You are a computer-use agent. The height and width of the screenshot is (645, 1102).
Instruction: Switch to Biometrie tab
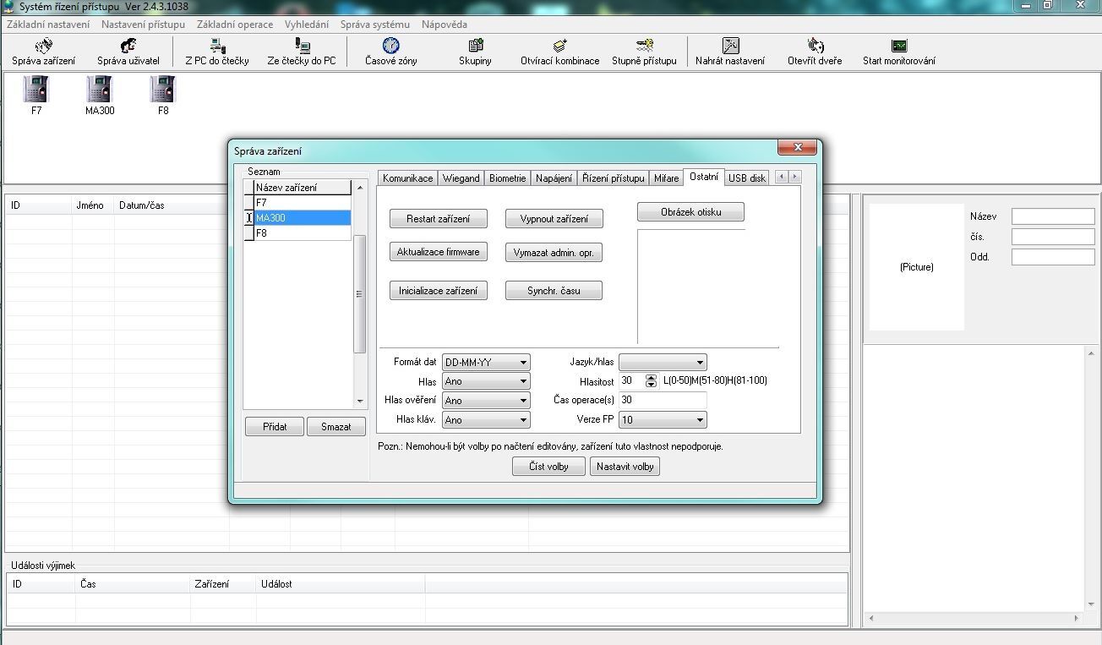pyautogui.click(x=507, y=178)
